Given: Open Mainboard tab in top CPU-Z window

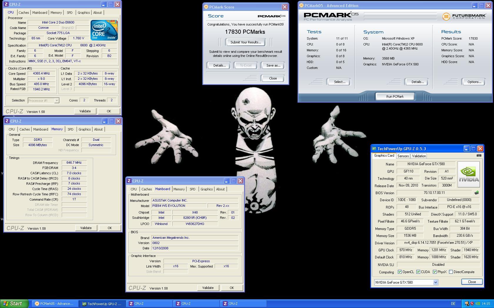Looking at the screenshot, I should (x=40, y=13).
